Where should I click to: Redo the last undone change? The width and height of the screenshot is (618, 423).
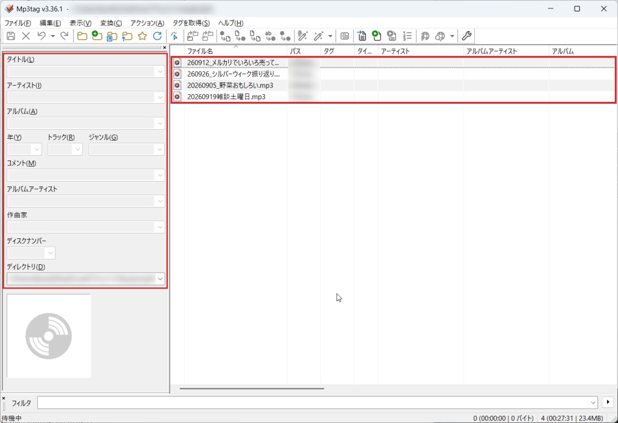coord(64,36)
